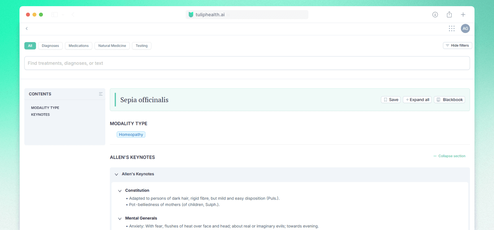The width and height of the screenshot is (494, 230).
Task: Click the tuliphealth.ai address bar
Action: coord(247,15)
